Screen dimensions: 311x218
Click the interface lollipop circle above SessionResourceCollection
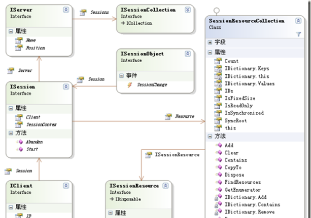click(217, 10)
